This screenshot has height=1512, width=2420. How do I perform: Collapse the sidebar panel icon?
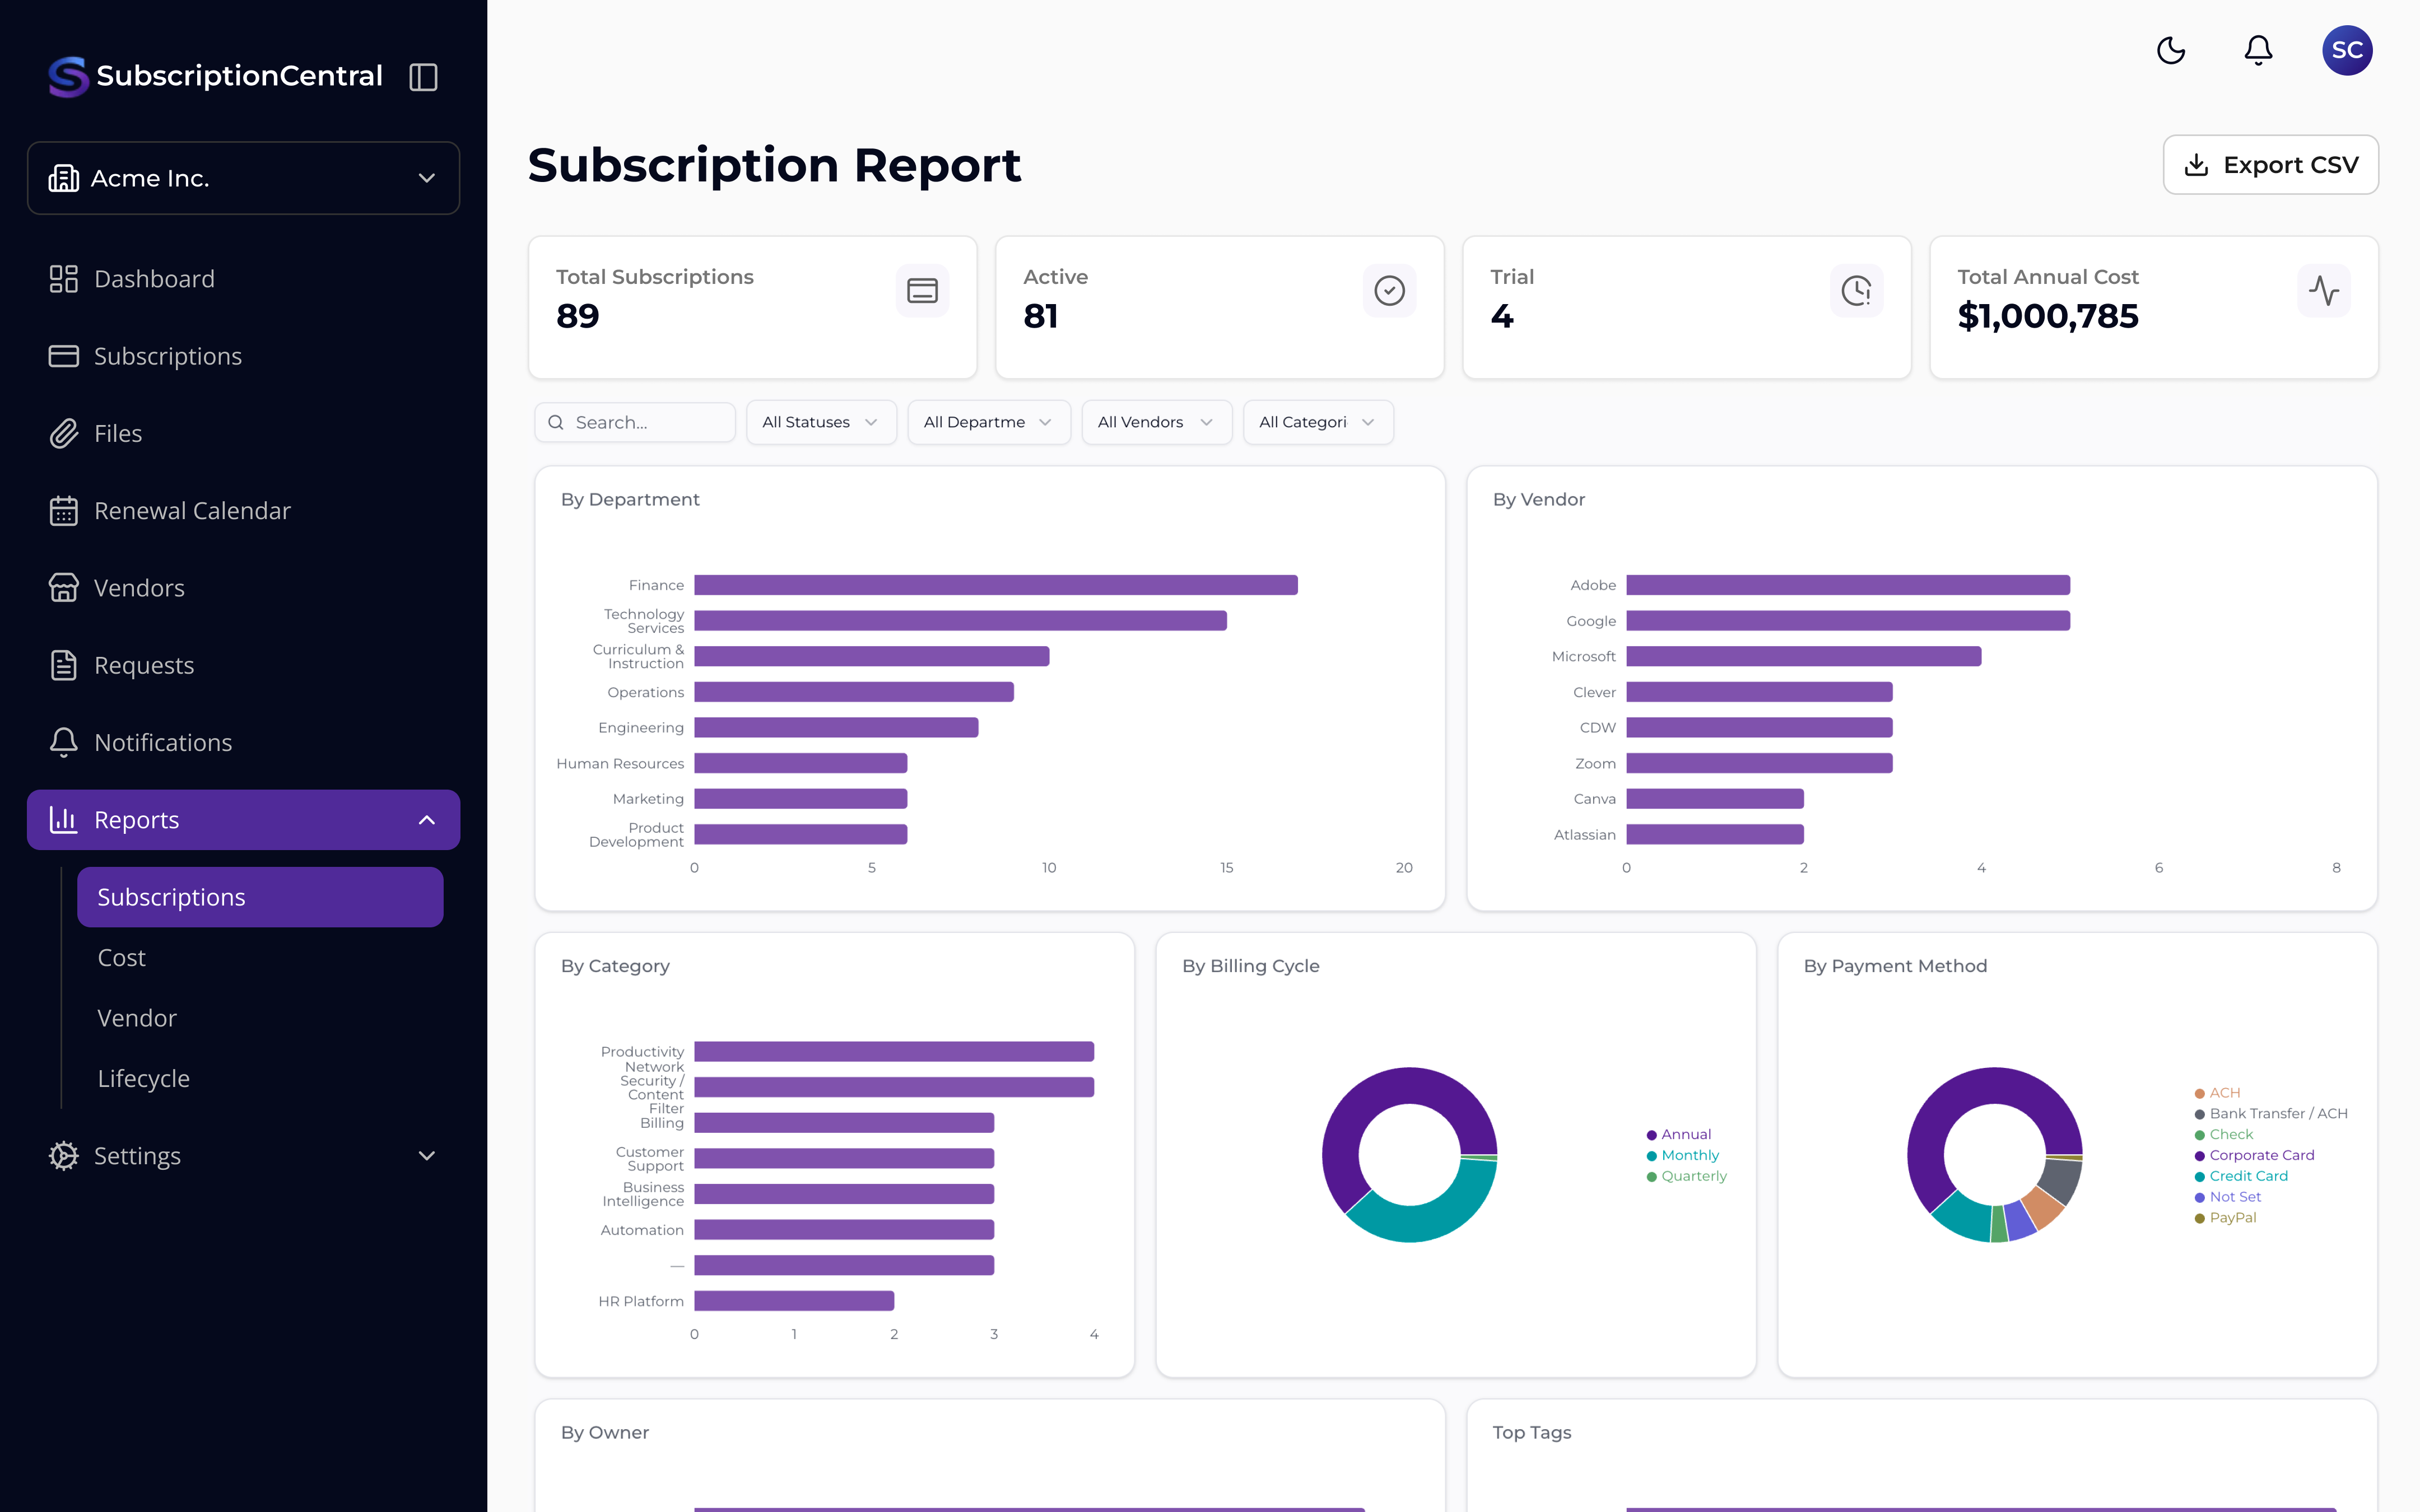[423, 77]
